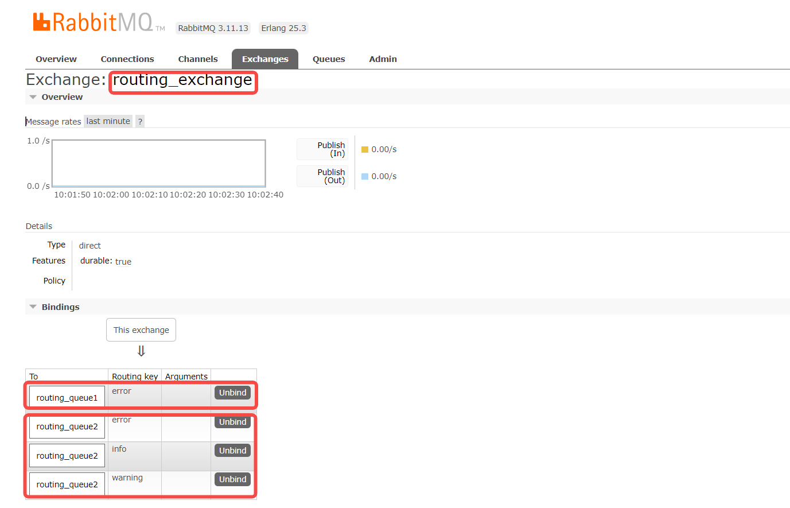Click the 'direct' type value

(x=90, y=246)
